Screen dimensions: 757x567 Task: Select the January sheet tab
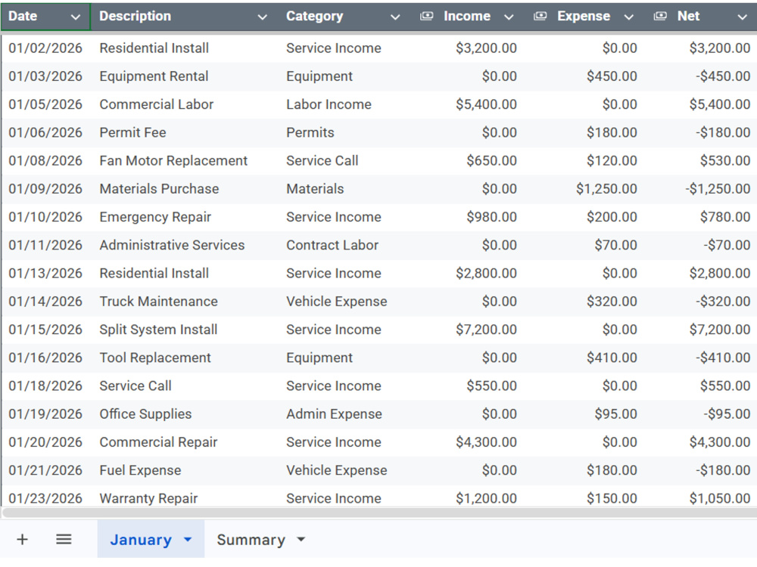tap(141, 540)
